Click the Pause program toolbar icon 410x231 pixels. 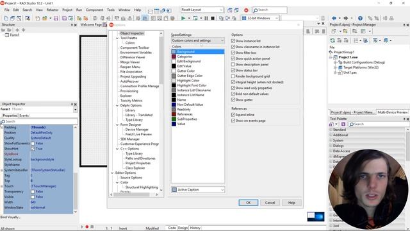[x=206, y=19]
